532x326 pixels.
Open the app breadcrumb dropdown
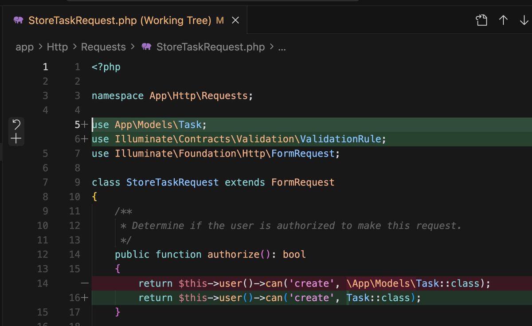(x=24, y=47)
